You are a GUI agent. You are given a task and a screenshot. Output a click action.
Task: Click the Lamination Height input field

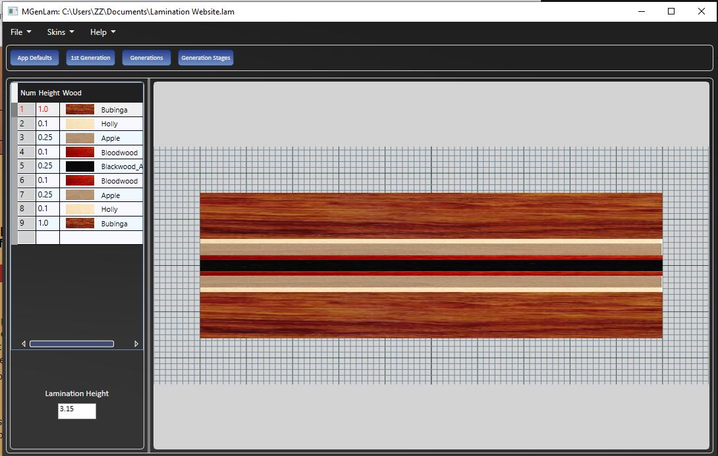click(77, 411)
